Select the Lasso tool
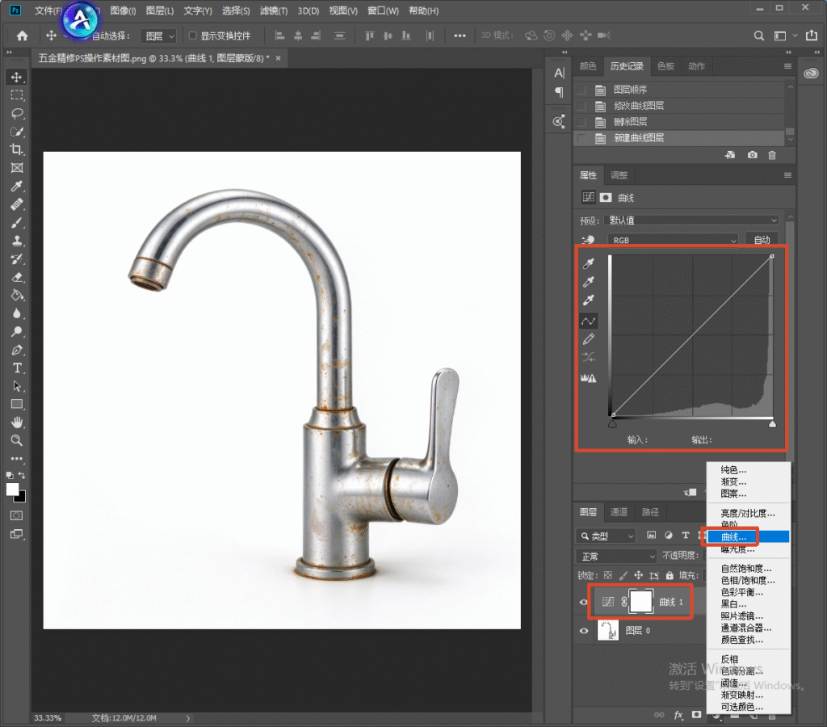Screen dimensions: 827x727 17,113
